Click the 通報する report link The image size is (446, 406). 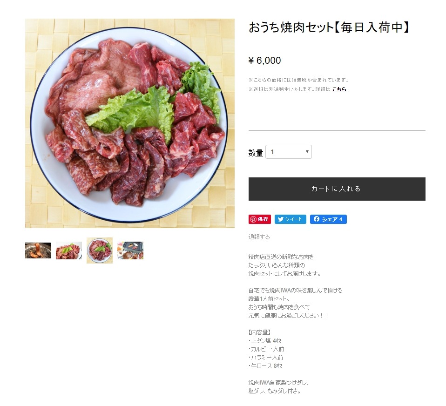259,237
